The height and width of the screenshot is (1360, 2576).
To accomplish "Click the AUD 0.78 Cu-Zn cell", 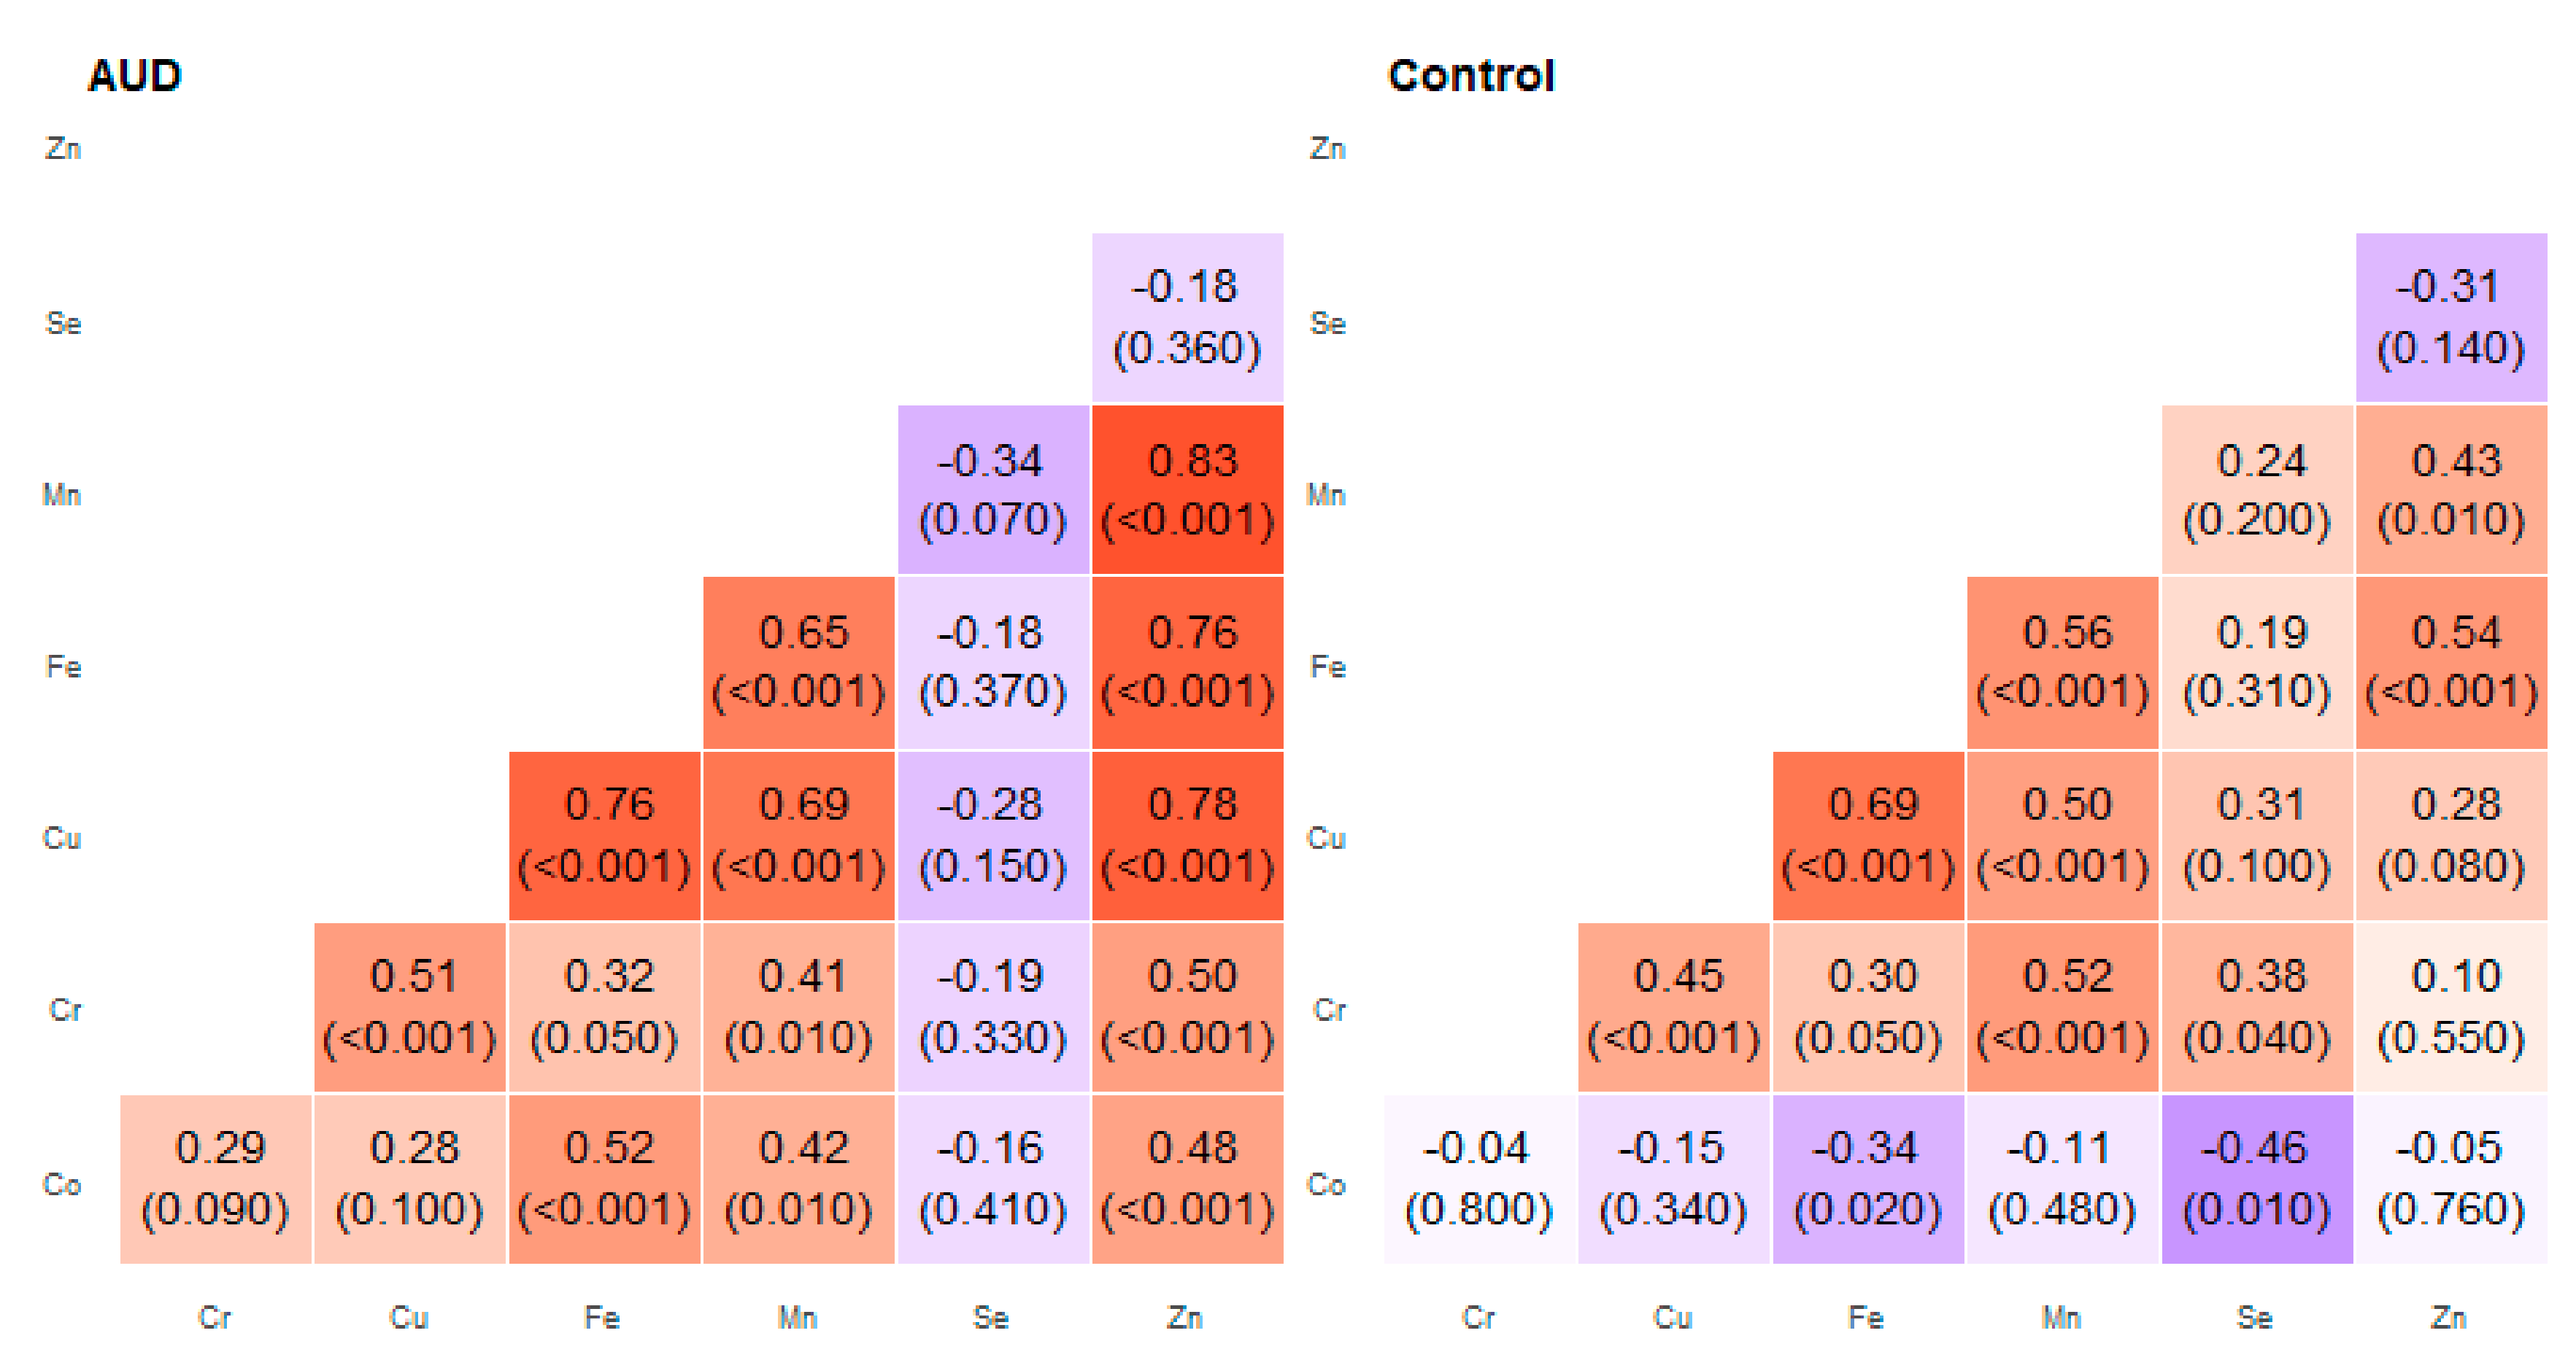I will tap(1188, 836).
